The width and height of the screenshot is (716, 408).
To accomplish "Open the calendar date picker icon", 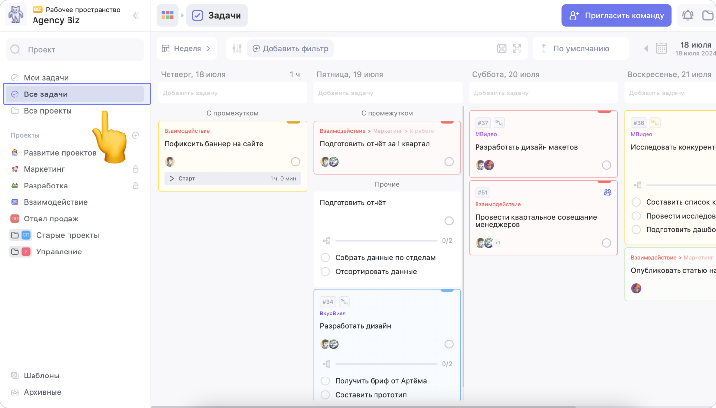I will pyautogui.click(x=661, y=49).
